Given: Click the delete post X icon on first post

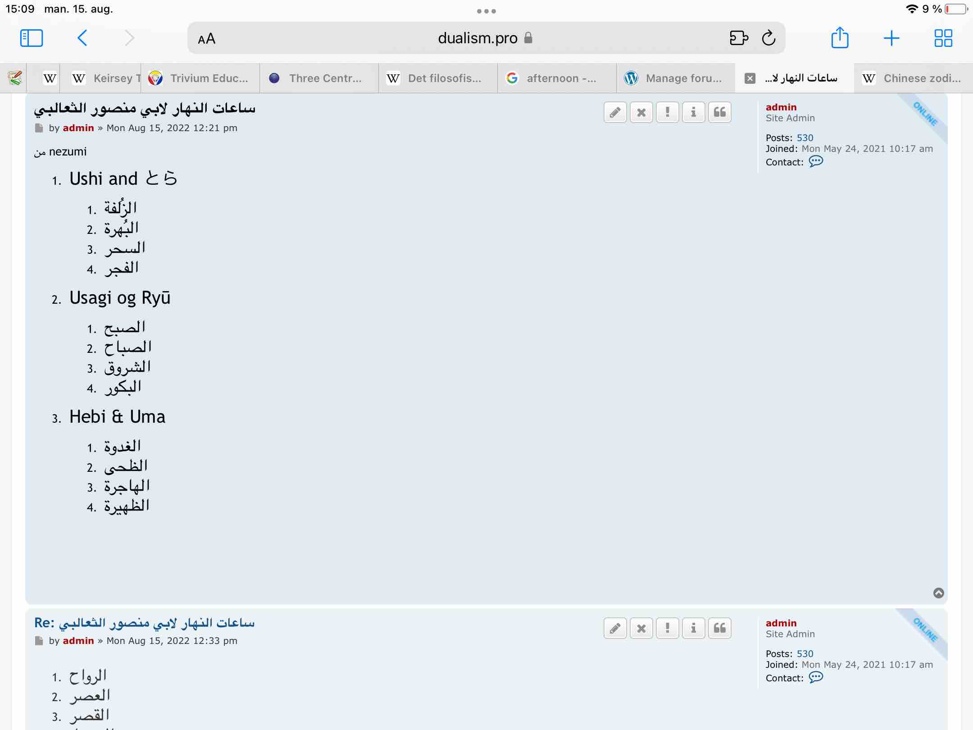Looking at the screenshot, I should coord(641,112).
